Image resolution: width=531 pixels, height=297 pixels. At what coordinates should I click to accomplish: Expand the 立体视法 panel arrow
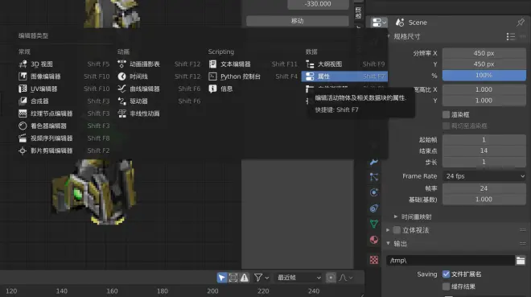click(388, 230)
